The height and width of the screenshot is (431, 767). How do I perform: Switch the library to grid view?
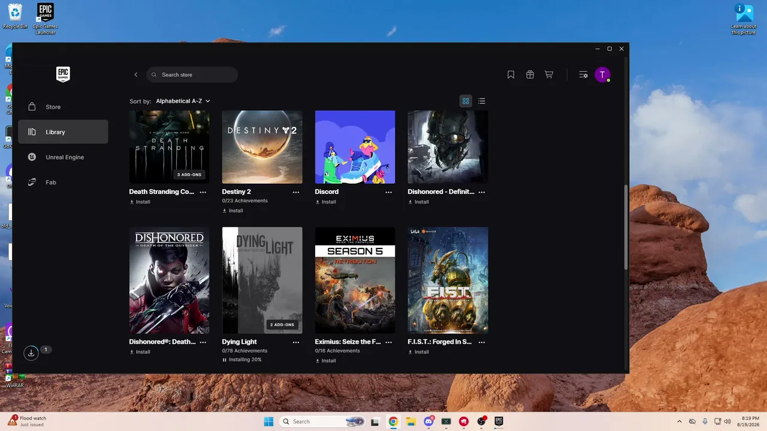click(466, 101)
